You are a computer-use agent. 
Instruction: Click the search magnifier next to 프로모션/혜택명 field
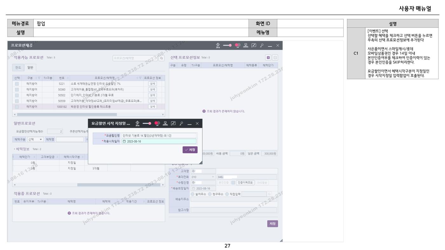pyautogui.click(x=161, y=58)
